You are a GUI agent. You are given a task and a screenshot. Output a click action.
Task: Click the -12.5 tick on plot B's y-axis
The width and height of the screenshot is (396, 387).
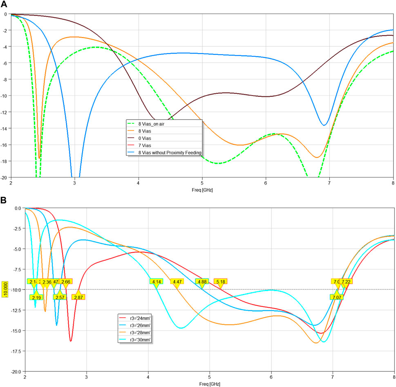pyautogui.click(x=17, y=310)
